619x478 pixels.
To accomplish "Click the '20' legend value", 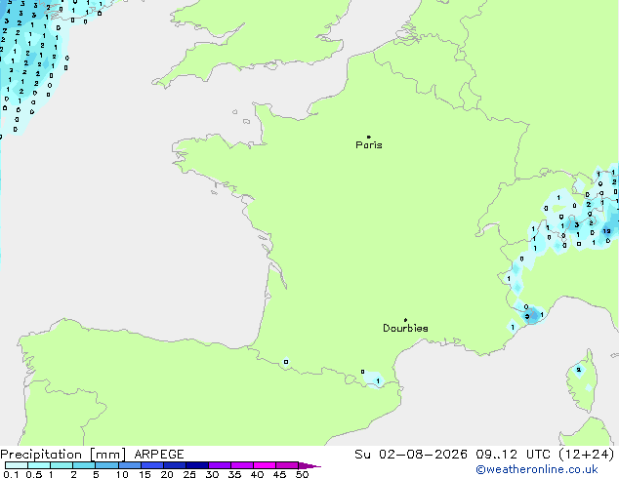I will (167, 474).
